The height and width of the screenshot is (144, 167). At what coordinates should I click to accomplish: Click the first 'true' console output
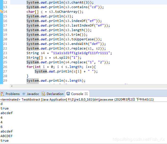point(5,108)
